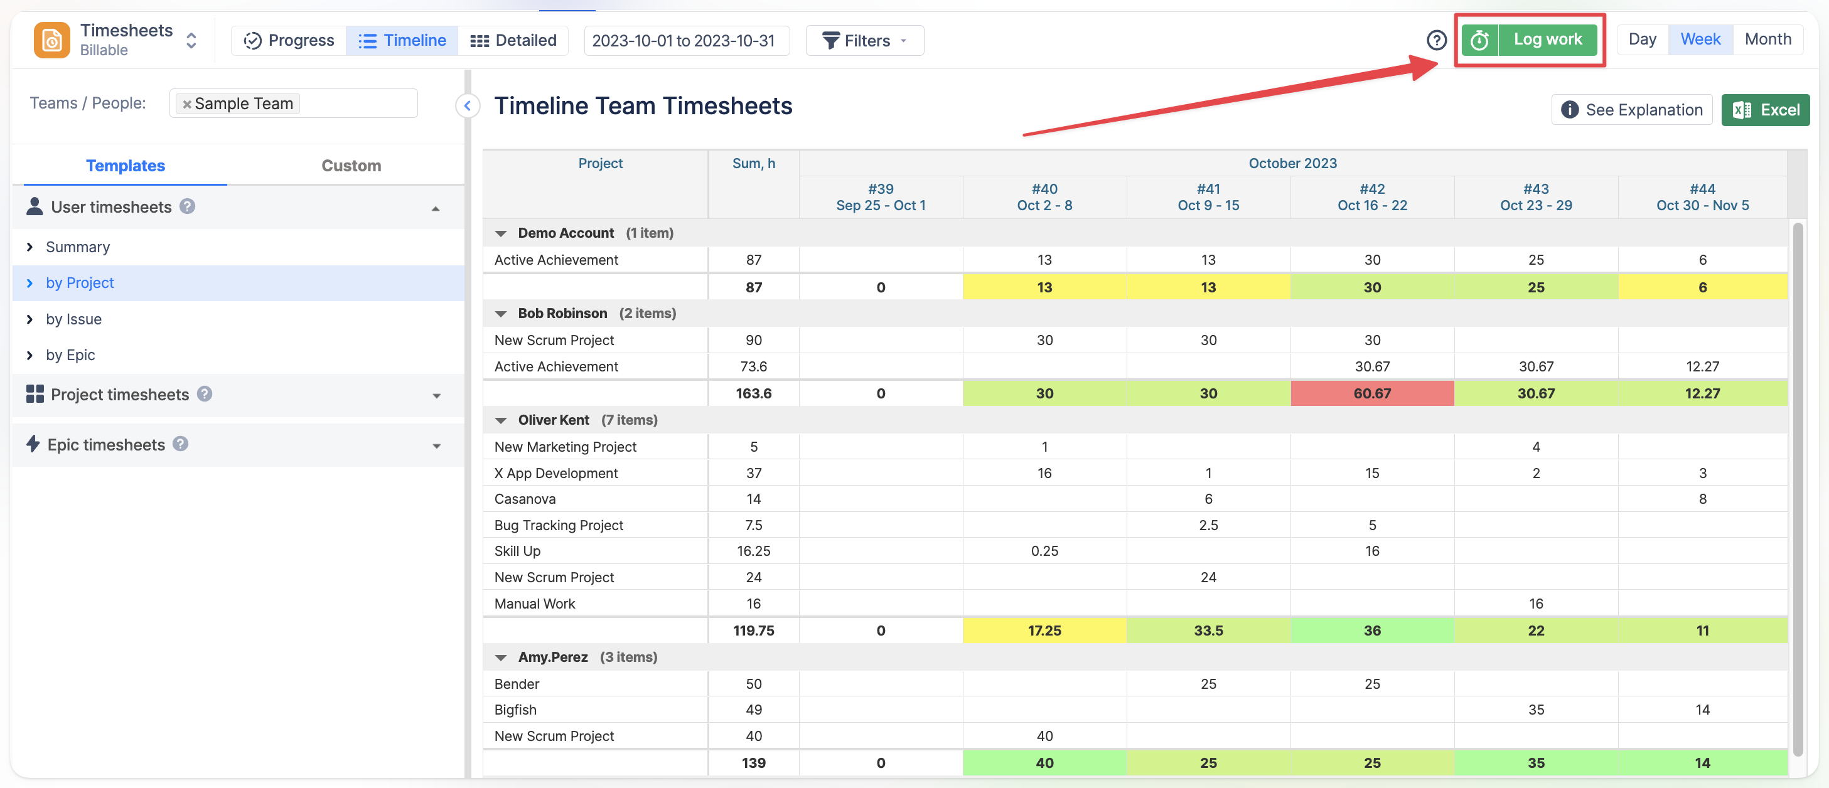Open the Progress view tab
This screenshot has width=1829, height=788.
(x=288, y=40)
